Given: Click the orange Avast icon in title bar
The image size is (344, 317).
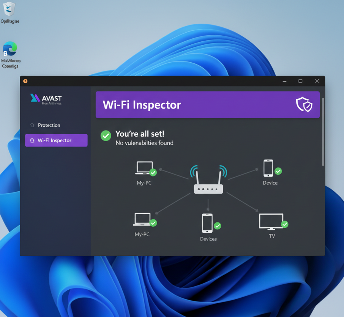Looking at the screenshot, I should (x=25, y=81).
